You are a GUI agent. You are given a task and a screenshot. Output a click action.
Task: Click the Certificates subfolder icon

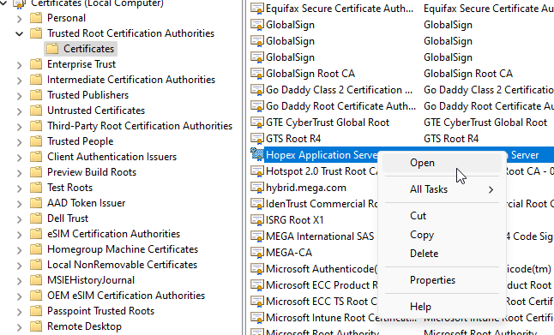pos(52,48)
